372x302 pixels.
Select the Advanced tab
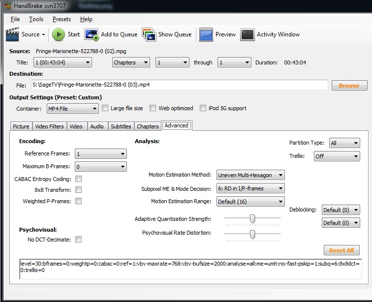177,125
